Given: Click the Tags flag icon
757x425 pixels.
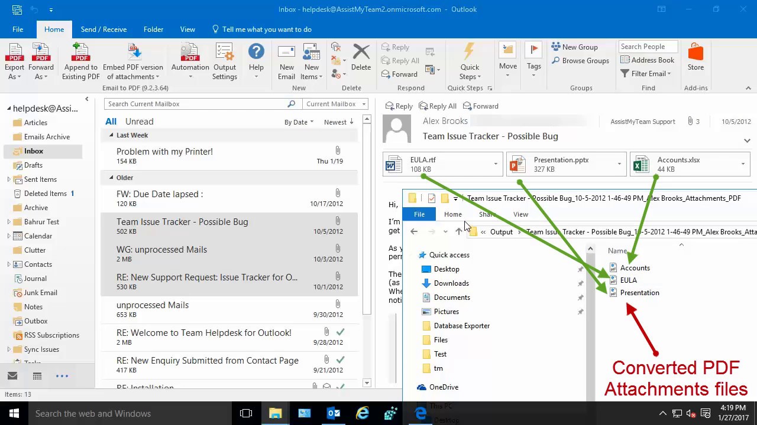Looking at the screenshot, I should click(534, 51).
